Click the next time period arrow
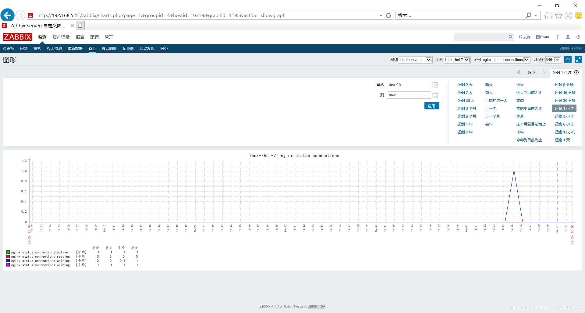This screenshot has height=313, width=585. point(544,72)
